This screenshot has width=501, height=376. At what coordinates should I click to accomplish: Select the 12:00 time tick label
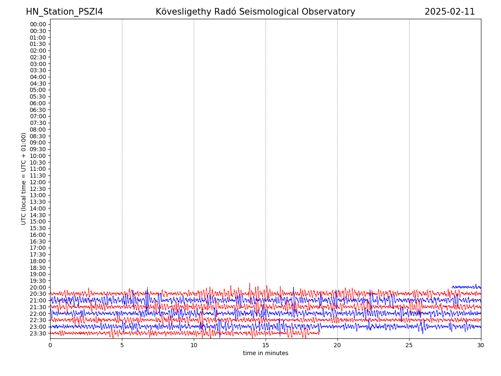point(38,182)
